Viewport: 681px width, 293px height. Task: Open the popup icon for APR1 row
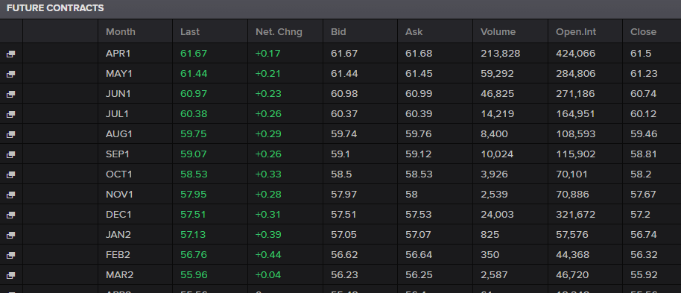pos(11,54)
